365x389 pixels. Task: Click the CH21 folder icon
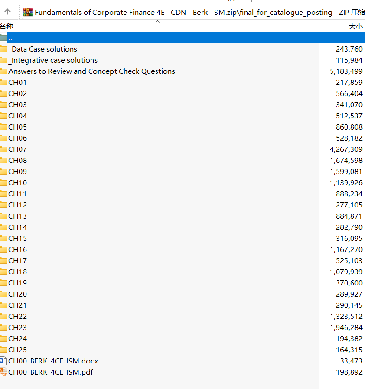3,305
